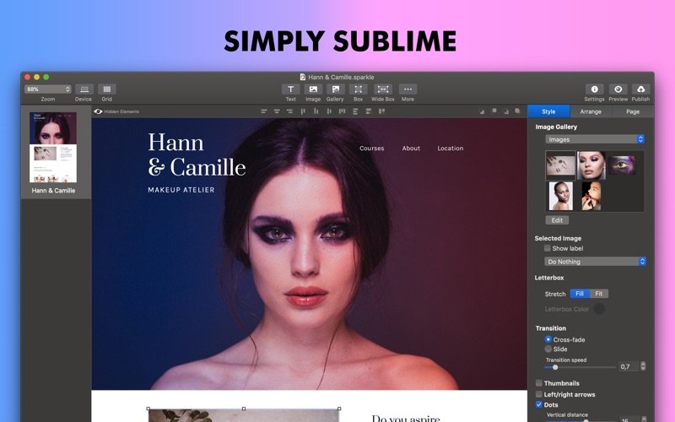Enable the Show label checkbox
Viewport: 675px width, 422px height.
pyautogui.click(x=548, y=249)
